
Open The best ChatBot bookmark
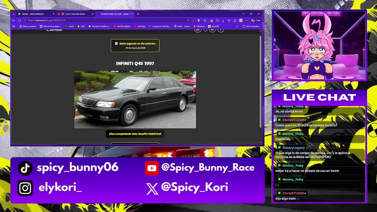point(99,26)
